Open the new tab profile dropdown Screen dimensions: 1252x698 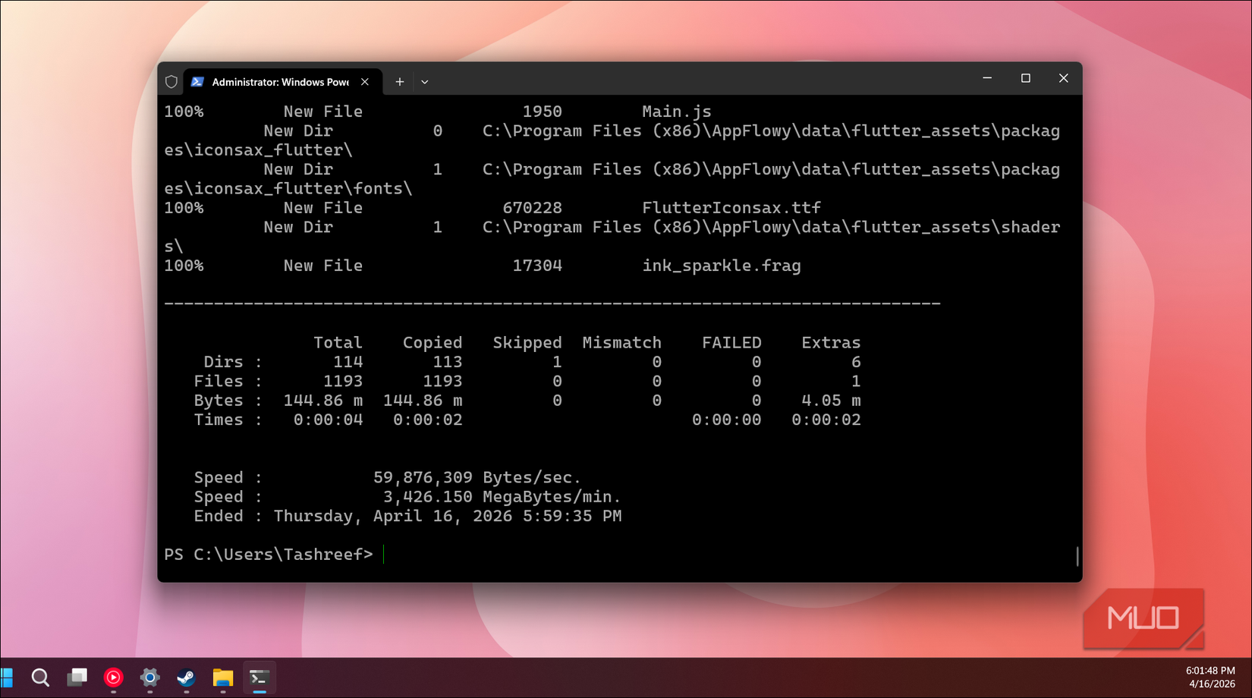(424, 81)
